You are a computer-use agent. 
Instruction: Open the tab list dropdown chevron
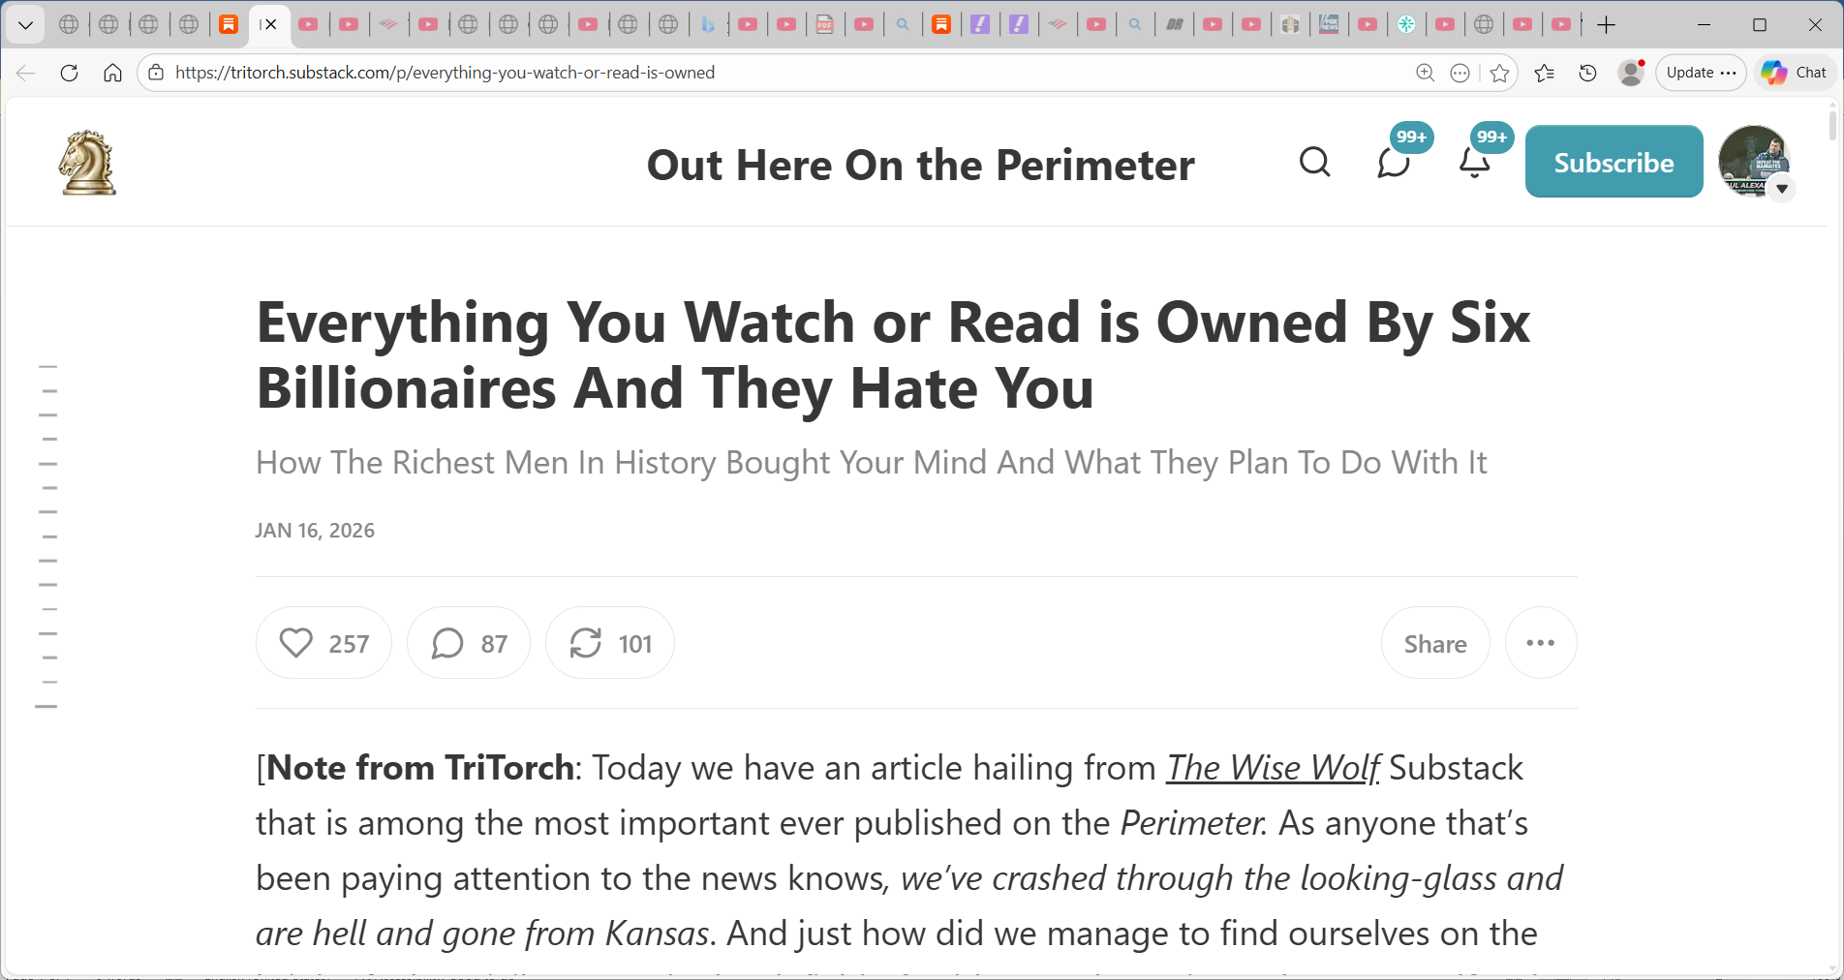(x=25, y=24)
